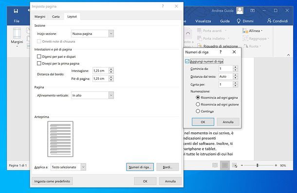Select the Layout tab
The width and height of the screenshot is (297, 193).
click(72, 17)
